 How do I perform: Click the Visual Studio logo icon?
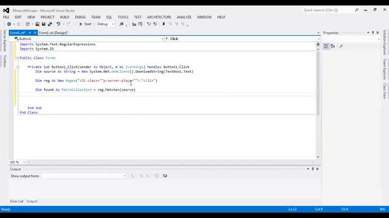pyautogui.click(x=6, y=10)
